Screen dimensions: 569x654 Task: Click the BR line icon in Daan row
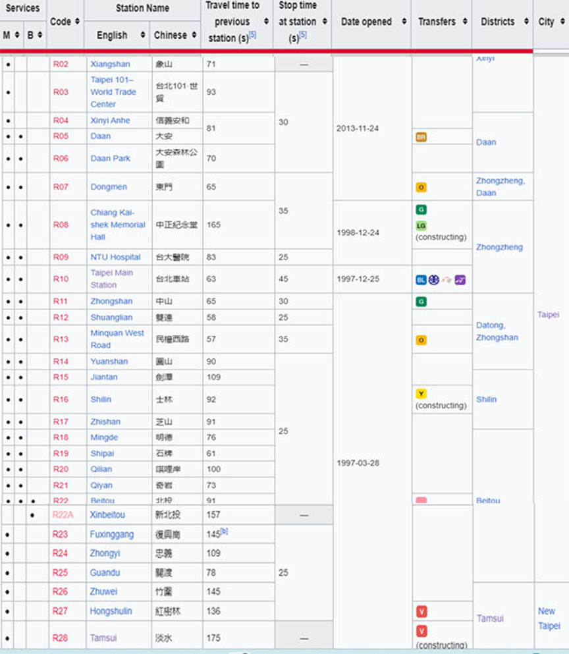pyautogui.click(x=421, y=137)
